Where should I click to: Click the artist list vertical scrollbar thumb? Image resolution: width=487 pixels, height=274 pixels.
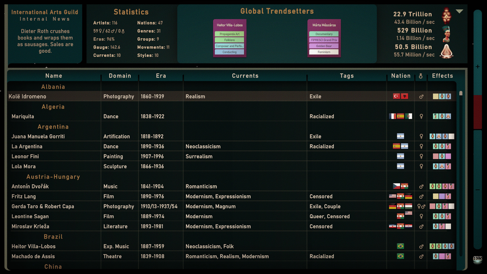coord(461,93)
